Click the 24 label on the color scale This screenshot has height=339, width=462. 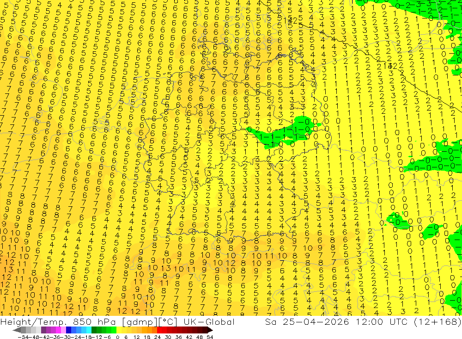tap(158, 337)
